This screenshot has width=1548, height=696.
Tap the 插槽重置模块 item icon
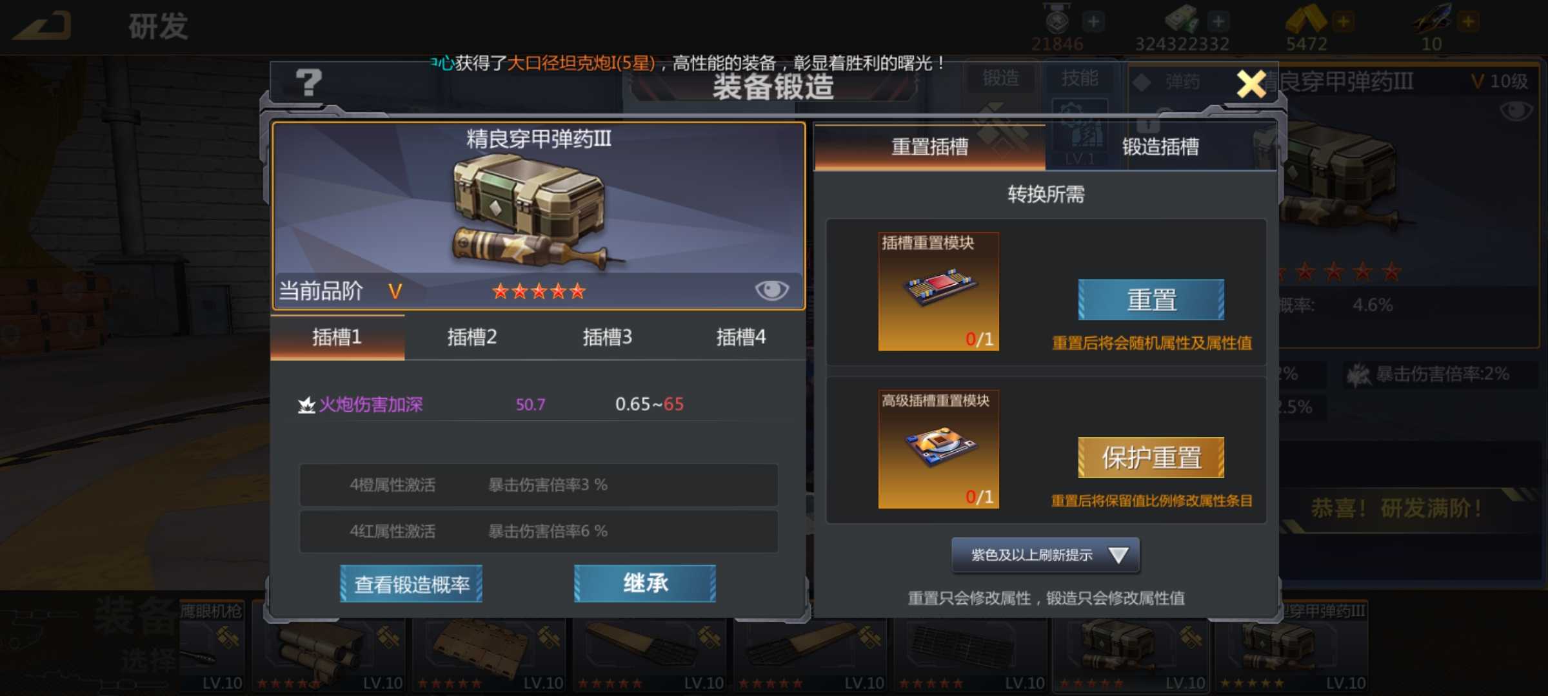938,291
